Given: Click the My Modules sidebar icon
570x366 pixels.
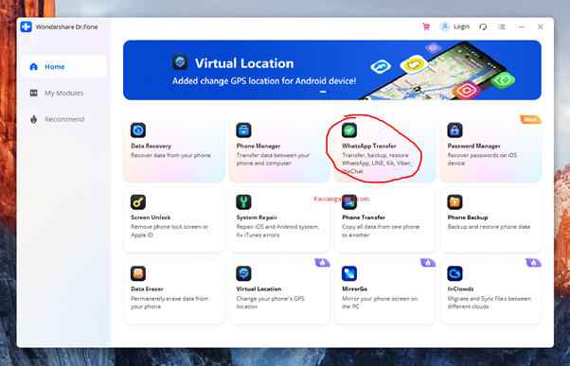Looking at the screenshot, I should coord(33,93).
